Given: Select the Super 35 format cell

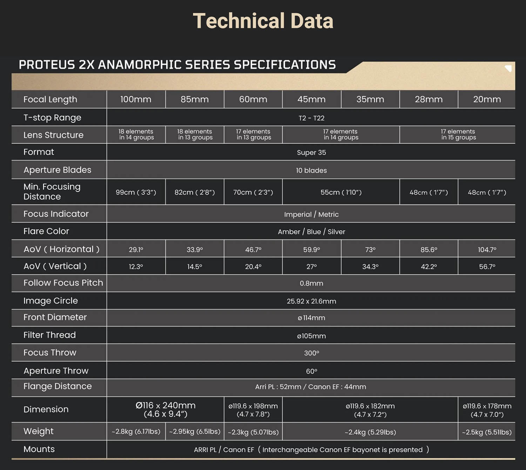Looking at the screenshot, I should click(311, 152).
